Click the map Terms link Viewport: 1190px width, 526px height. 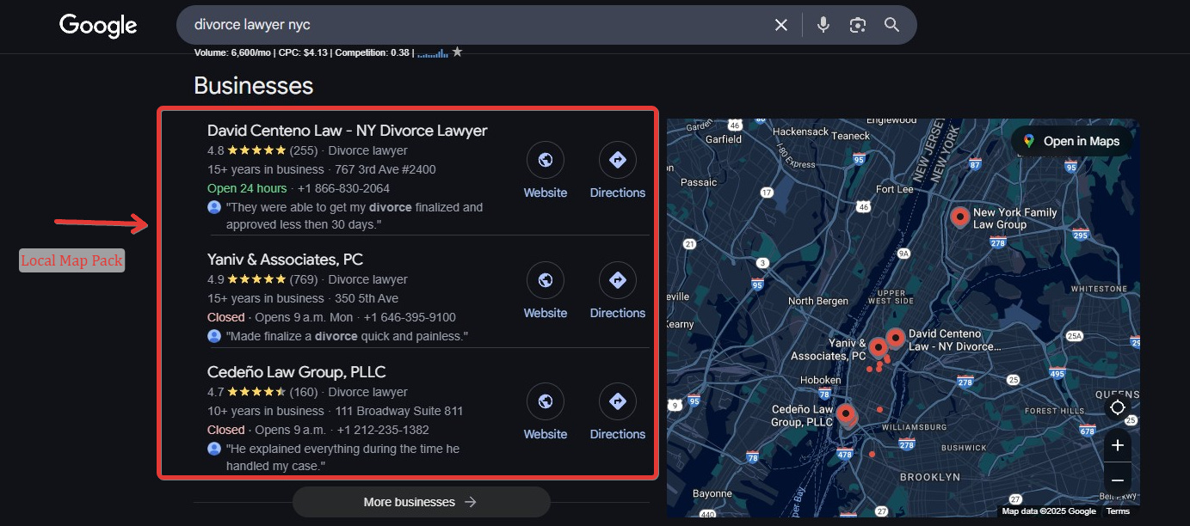click(x=1118, y=511)
